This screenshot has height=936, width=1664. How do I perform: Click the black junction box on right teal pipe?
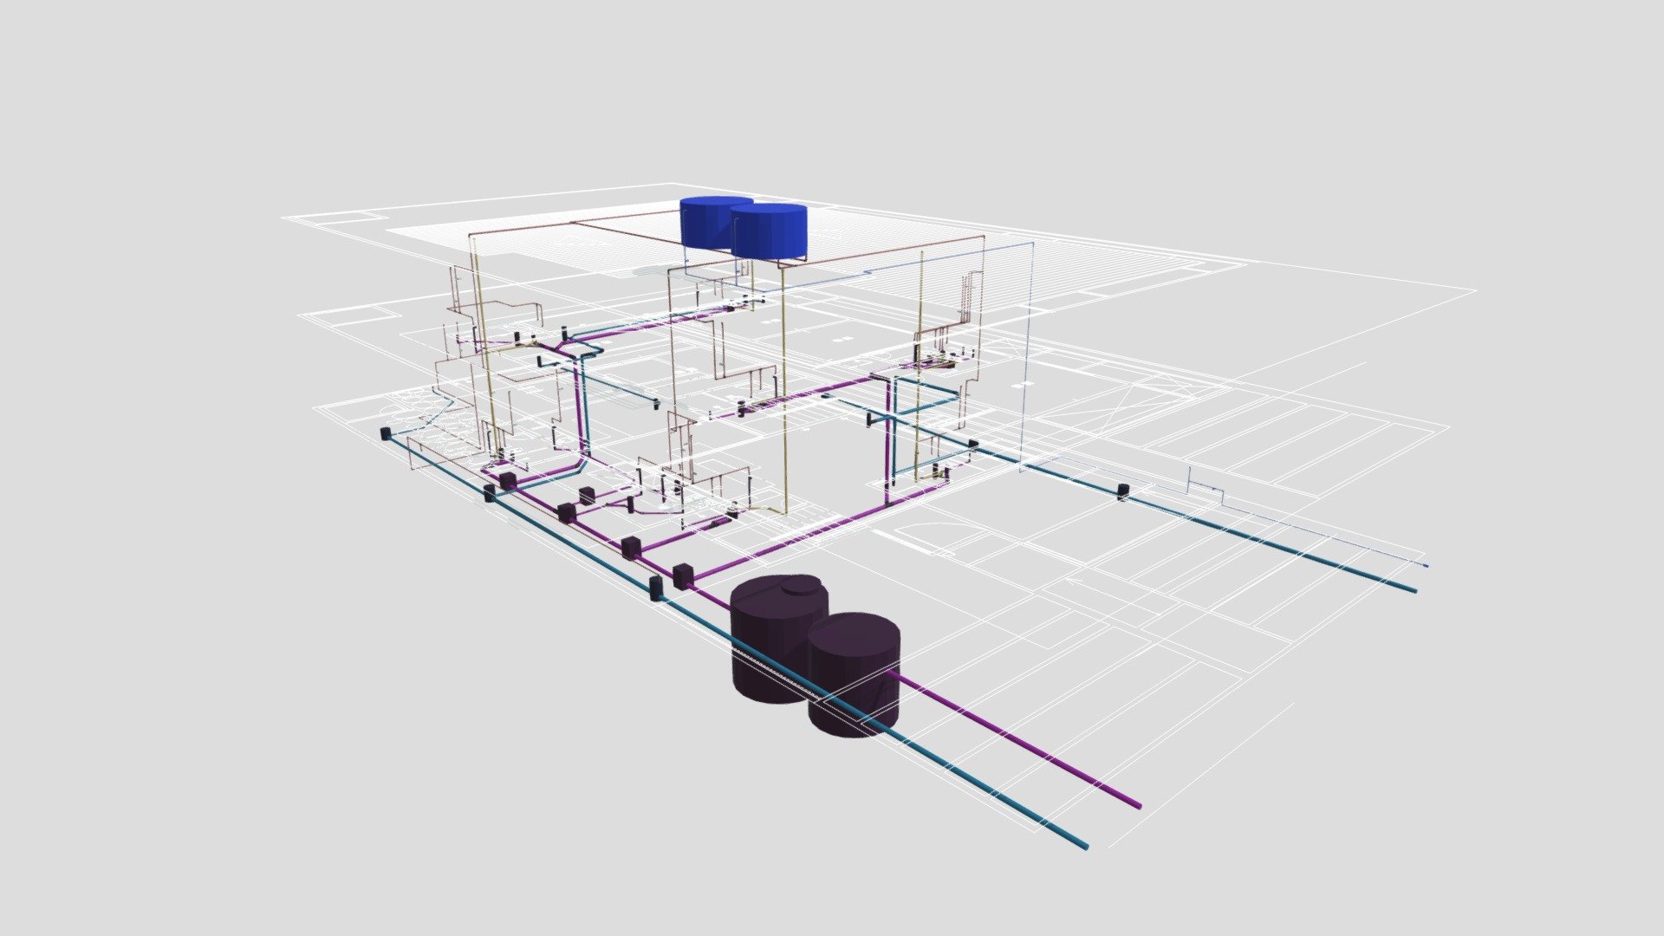[1123, 491]
